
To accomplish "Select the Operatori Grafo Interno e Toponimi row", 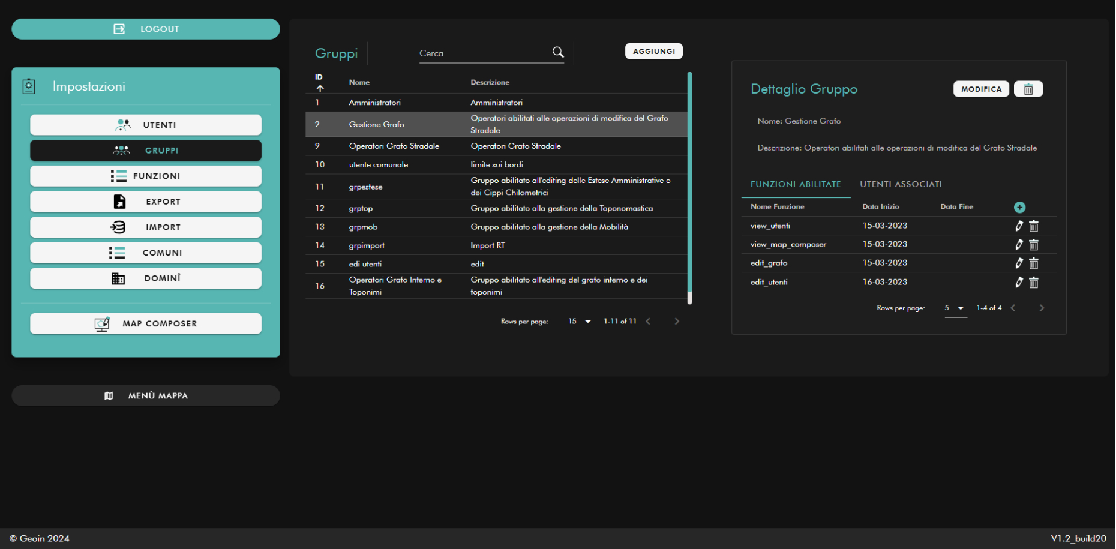I will coord(496,286).
